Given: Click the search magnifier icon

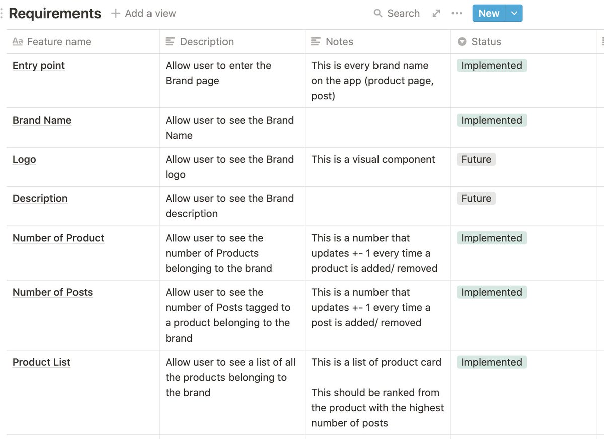Looking at the screenshot, I should pyautogui.click(x=378, y=13).
